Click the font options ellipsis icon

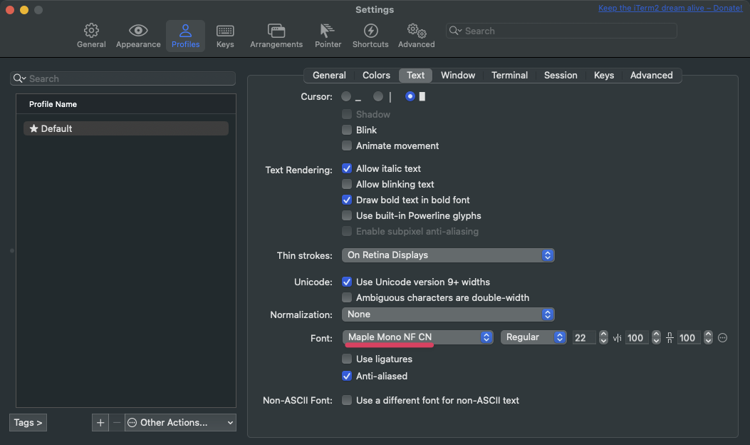[x=723, y=338]
